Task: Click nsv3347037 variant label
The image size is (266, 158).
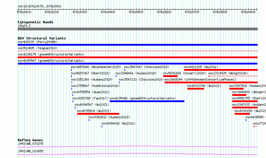Action: tap(249, 105)
